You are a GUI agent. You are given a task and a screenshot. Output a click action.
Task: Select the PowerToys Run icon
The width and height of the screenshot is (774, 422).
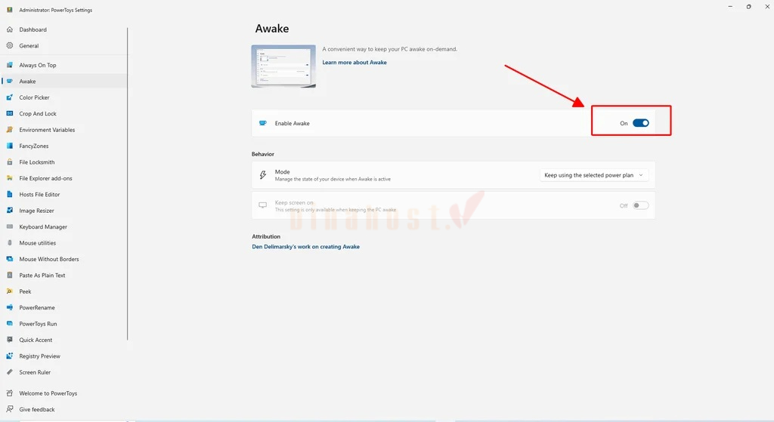(9, 324)
